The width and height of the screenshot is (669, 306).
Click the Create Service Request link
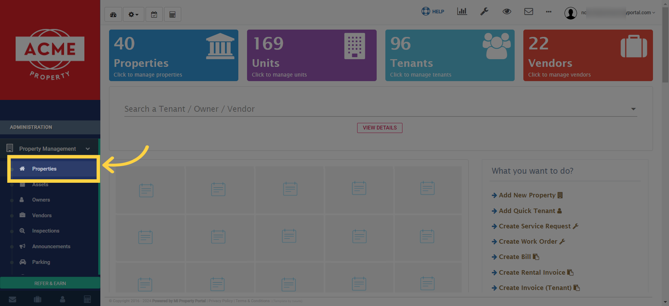[x=535, y=226]
